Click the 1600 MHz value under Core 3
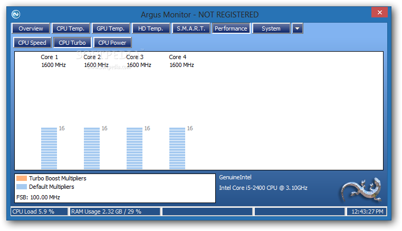This screenshot has height=231, width=402. point(139,65)
